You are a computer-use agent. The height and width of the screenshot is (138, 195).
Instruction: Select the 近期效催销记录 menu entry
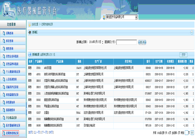pos(13,133)
